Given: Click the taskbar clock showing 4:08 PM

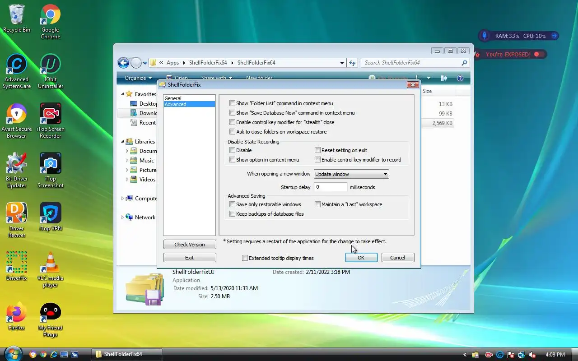Looking at the screenshot, I should pyautogui.click(x=555, y=355).
